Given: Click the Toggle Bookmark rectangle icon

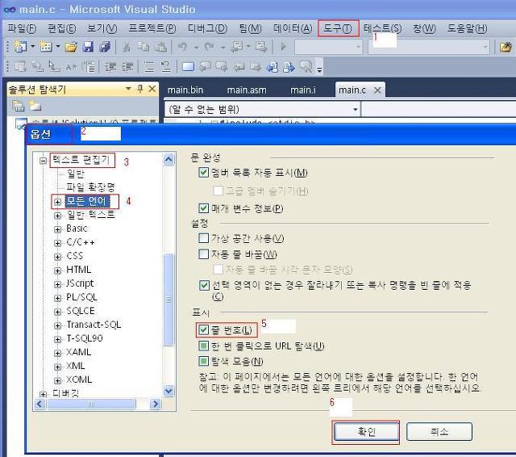Looking at the screenshot, I should [x=188, y=67].
